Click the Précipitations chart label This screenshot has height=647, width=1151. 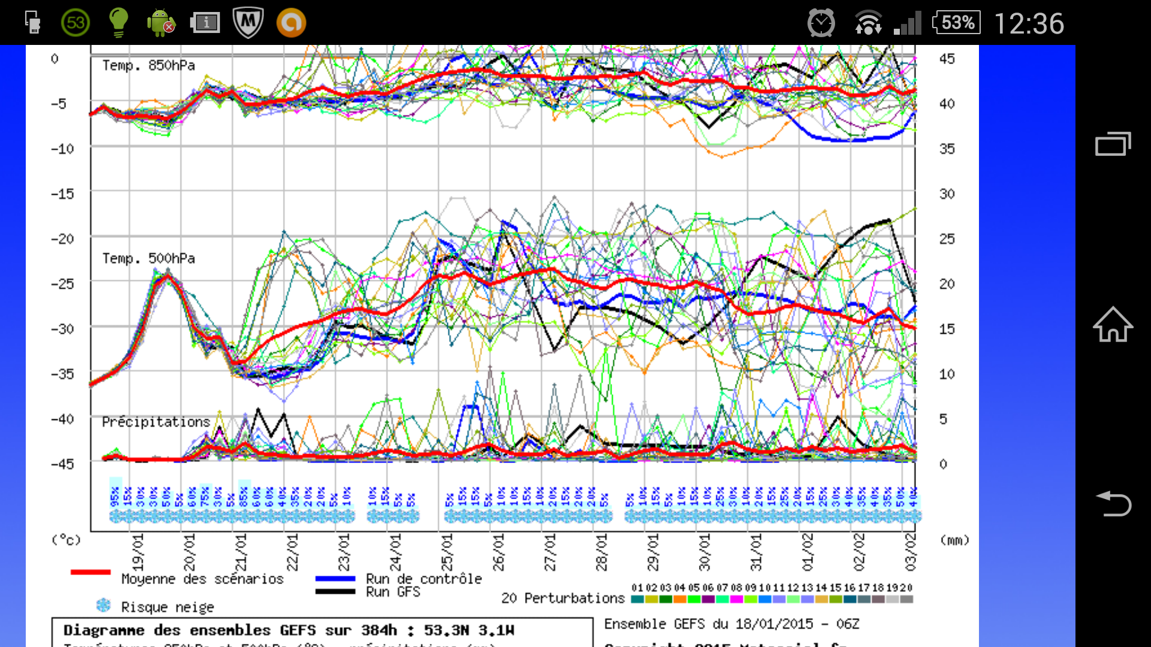156,422
